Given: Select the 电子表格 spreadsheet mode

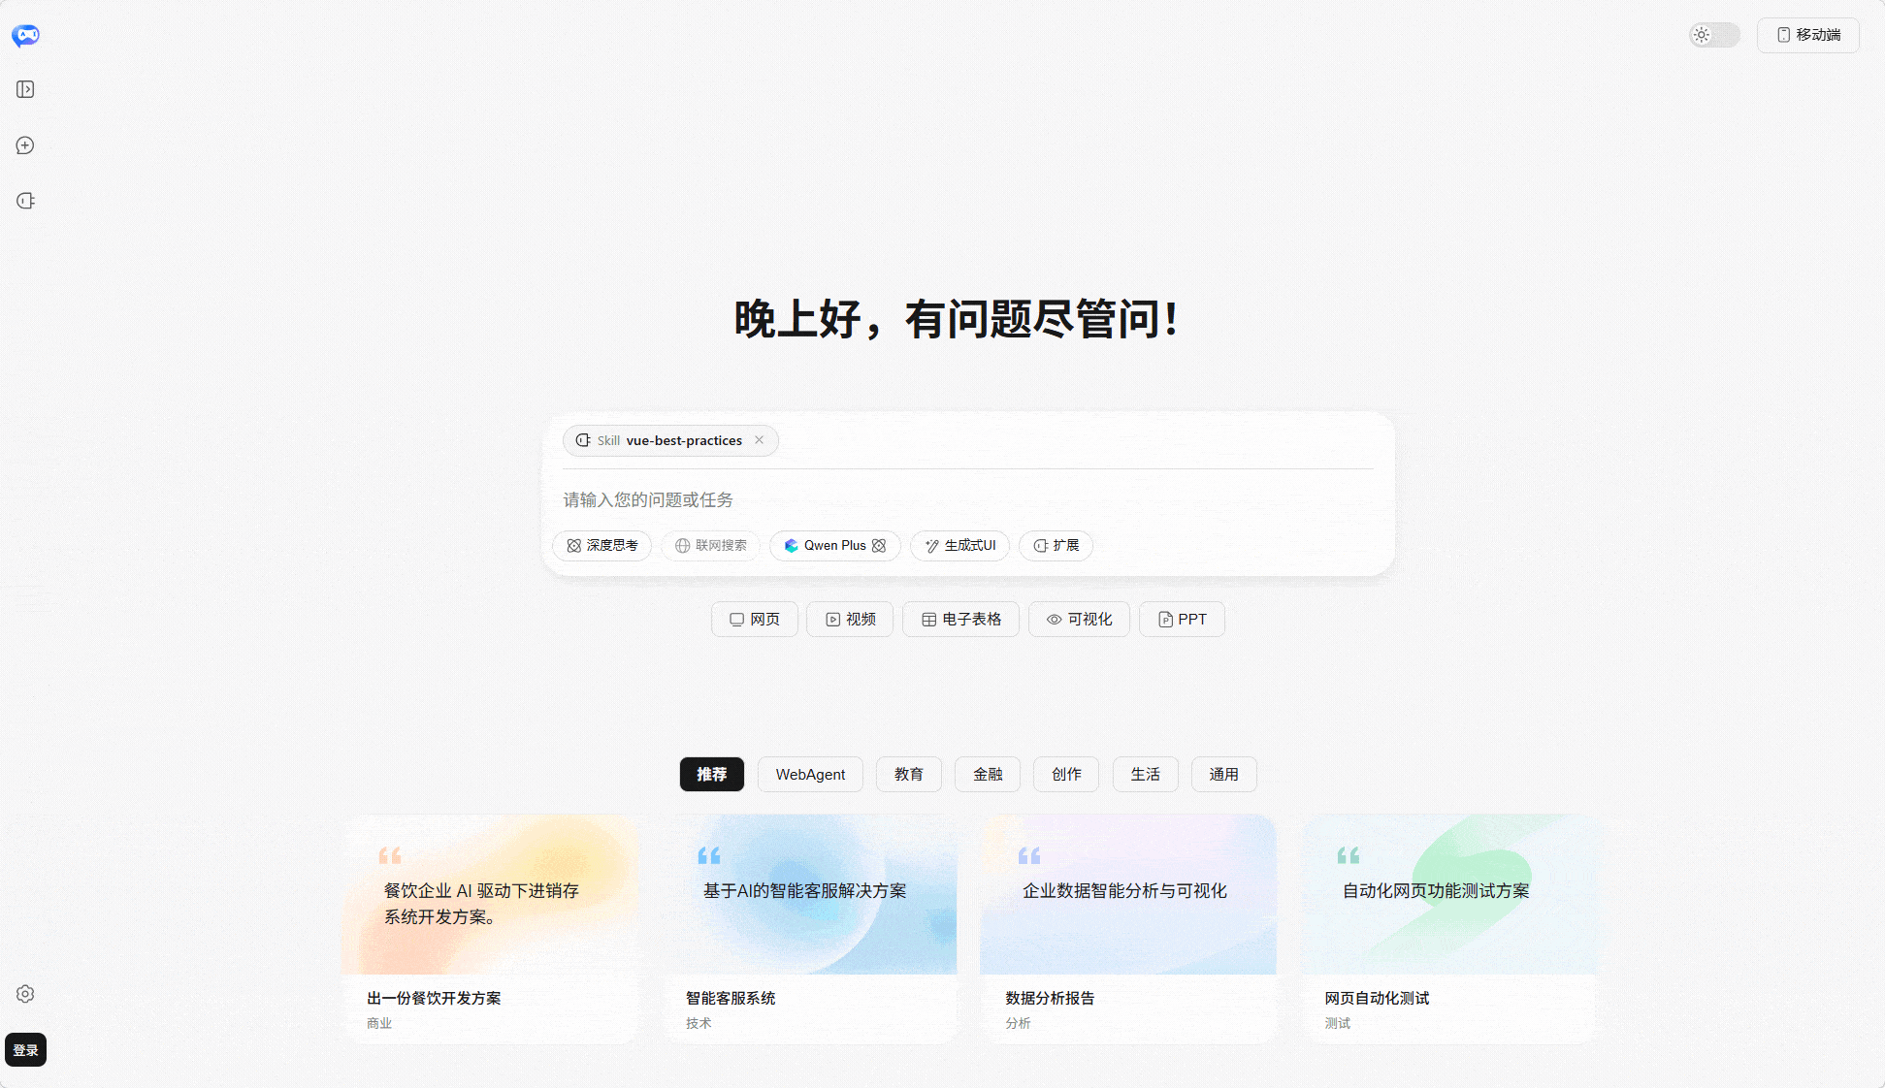Looking at the screenshot, I should (x=960, y=620).
